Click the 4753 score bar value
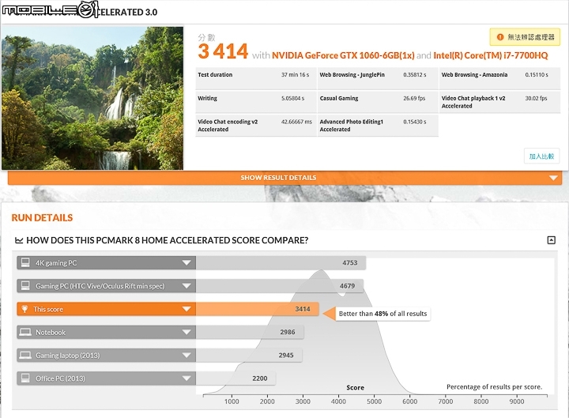This screenshot has width=569, height=418. (x=350, y=262)
